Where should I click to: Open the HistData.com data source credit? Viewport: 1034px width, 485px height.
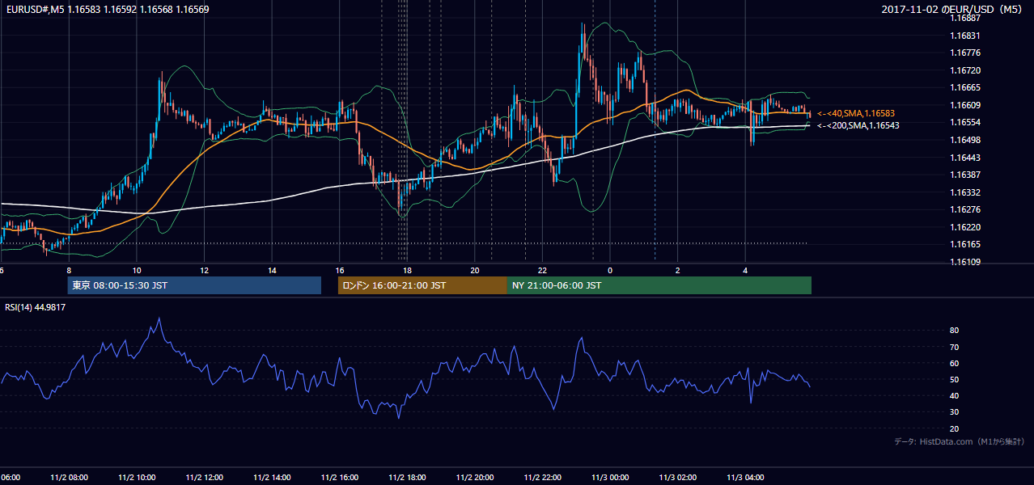click(960, 442)
